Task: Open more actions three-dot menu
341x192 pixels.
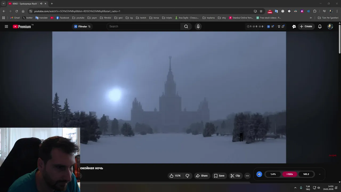Action: click(247, 176)
